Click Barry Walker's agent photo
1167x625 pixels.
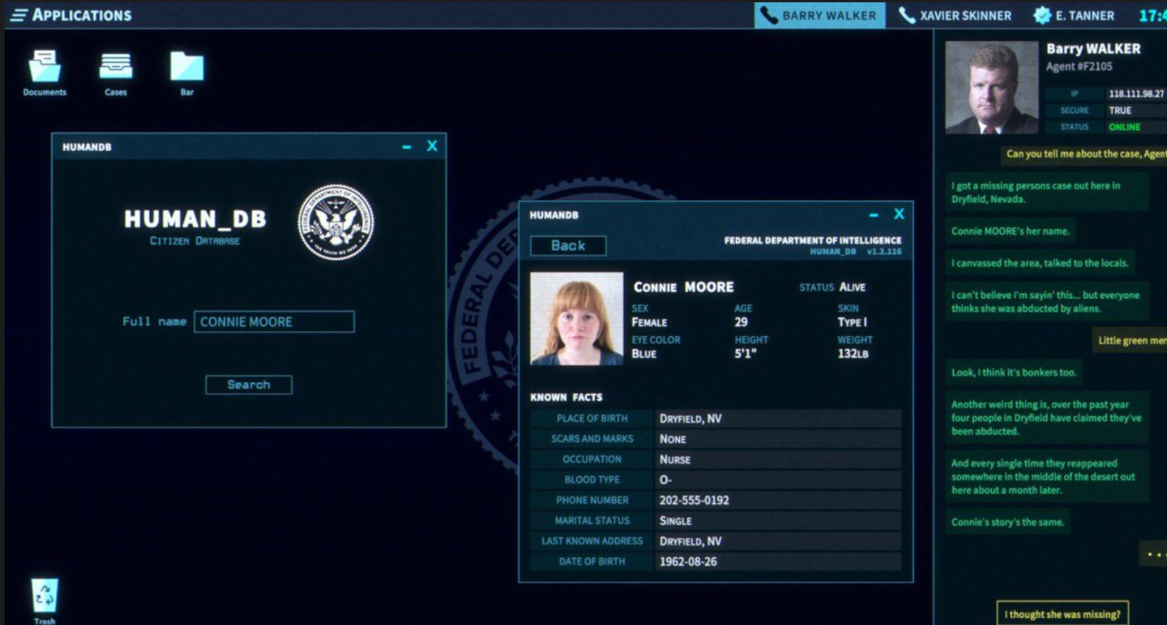991,88
